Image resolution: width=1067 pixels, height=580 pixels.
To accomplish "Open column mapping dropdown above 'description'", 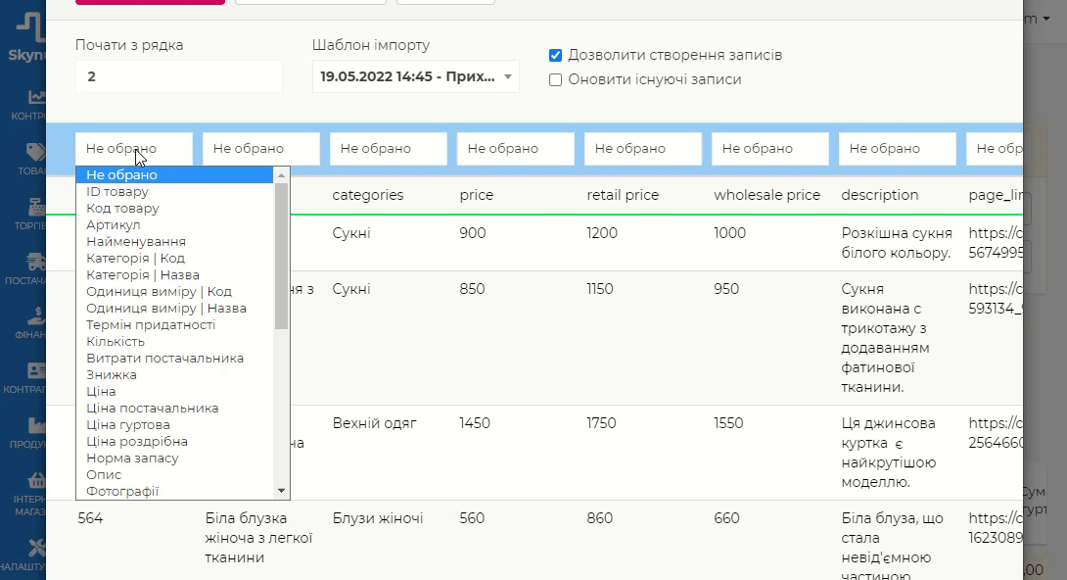I will coord(897,149).
